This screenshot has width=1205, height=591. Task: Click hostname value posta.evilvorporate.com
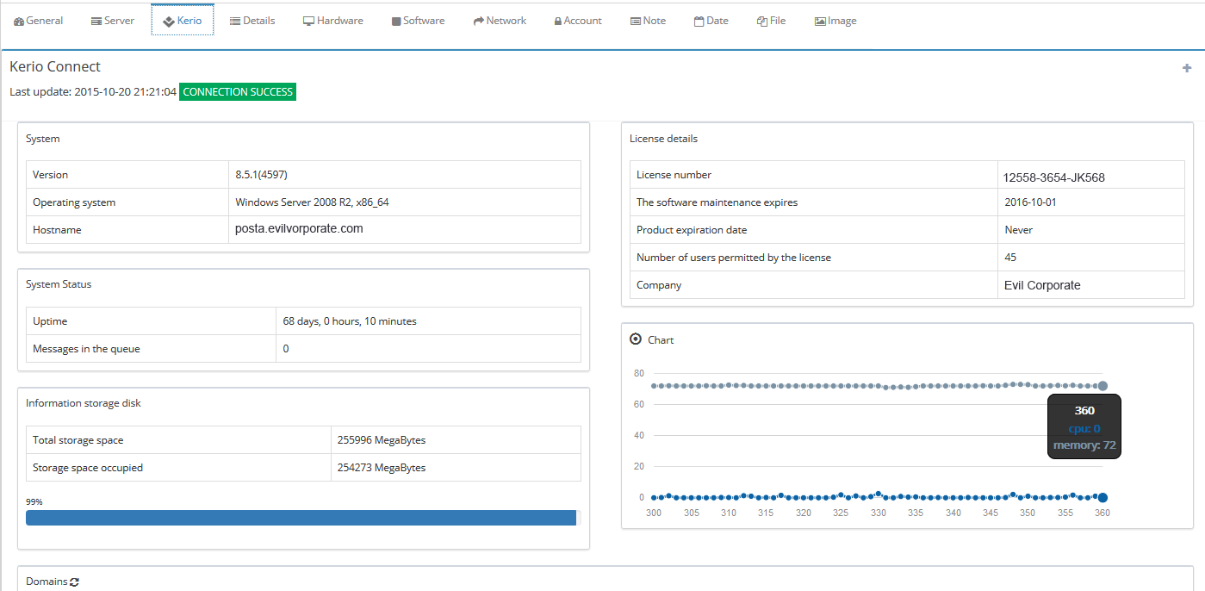click(x=299, y=229)
